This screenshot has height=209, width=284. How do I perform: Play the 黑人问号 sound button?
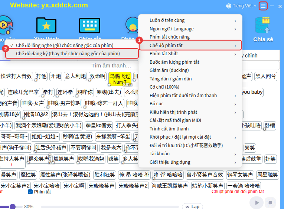265,76
